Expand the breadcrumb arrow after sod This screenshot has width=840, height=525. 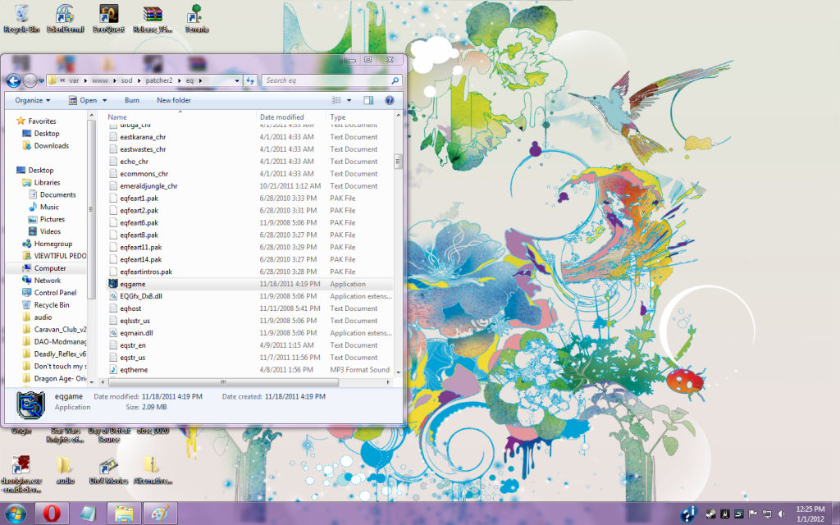pyautogui.click(x=138, y=80)
